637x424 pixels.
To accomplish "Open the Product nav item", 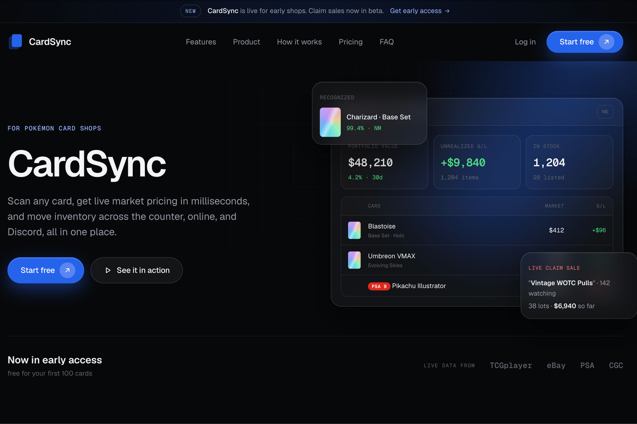I will (x=246, y=42).
